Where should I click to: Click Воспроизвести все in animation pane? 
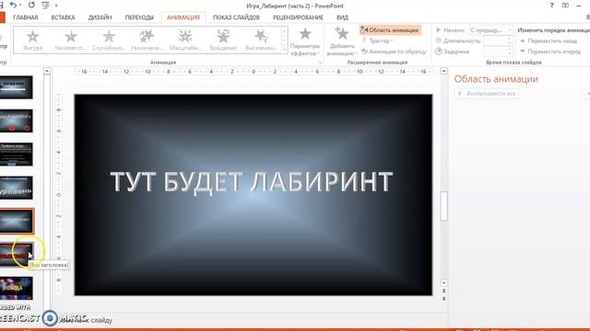coord(487,94)
